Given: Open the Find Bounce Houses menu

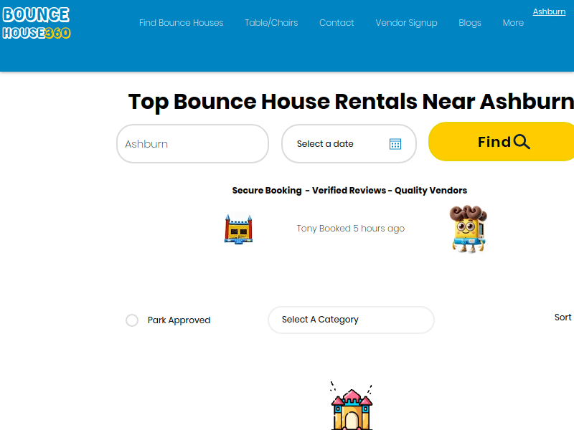Looking at the screenshot, I should pyautogui.click(x=181, y=23).
